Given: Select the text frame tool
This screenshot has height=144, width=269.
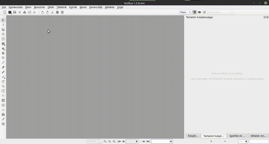Looking at the screenshot, I should (x=3, y=25).
